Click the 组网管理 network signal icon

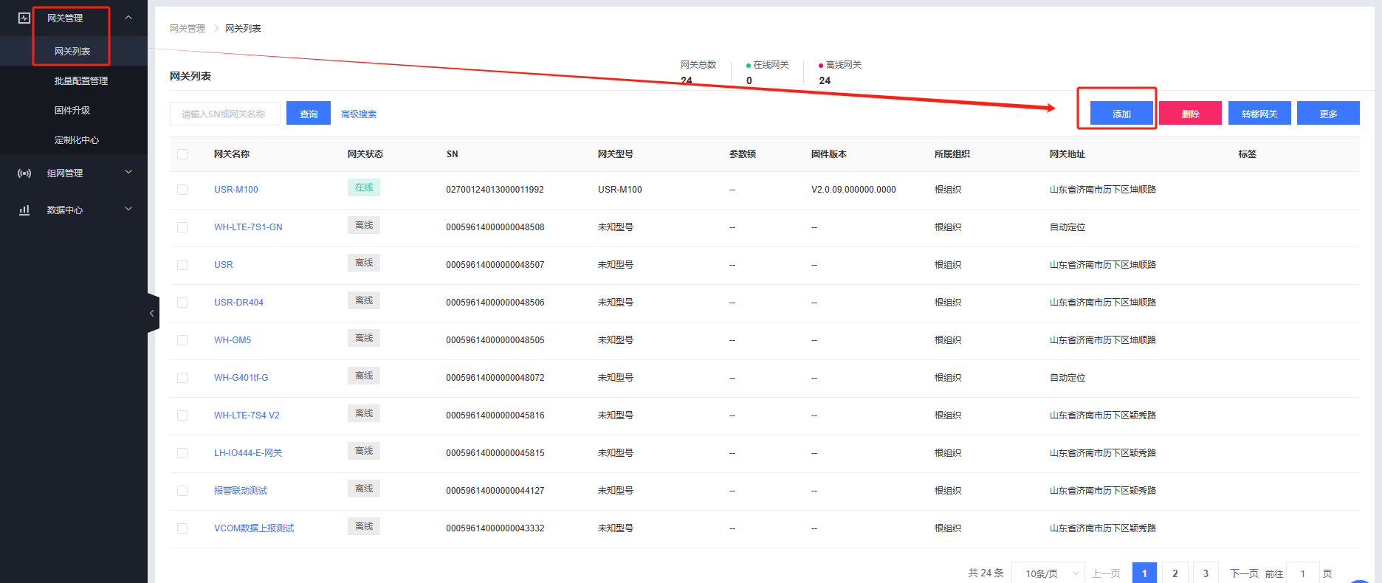(24, 173)
